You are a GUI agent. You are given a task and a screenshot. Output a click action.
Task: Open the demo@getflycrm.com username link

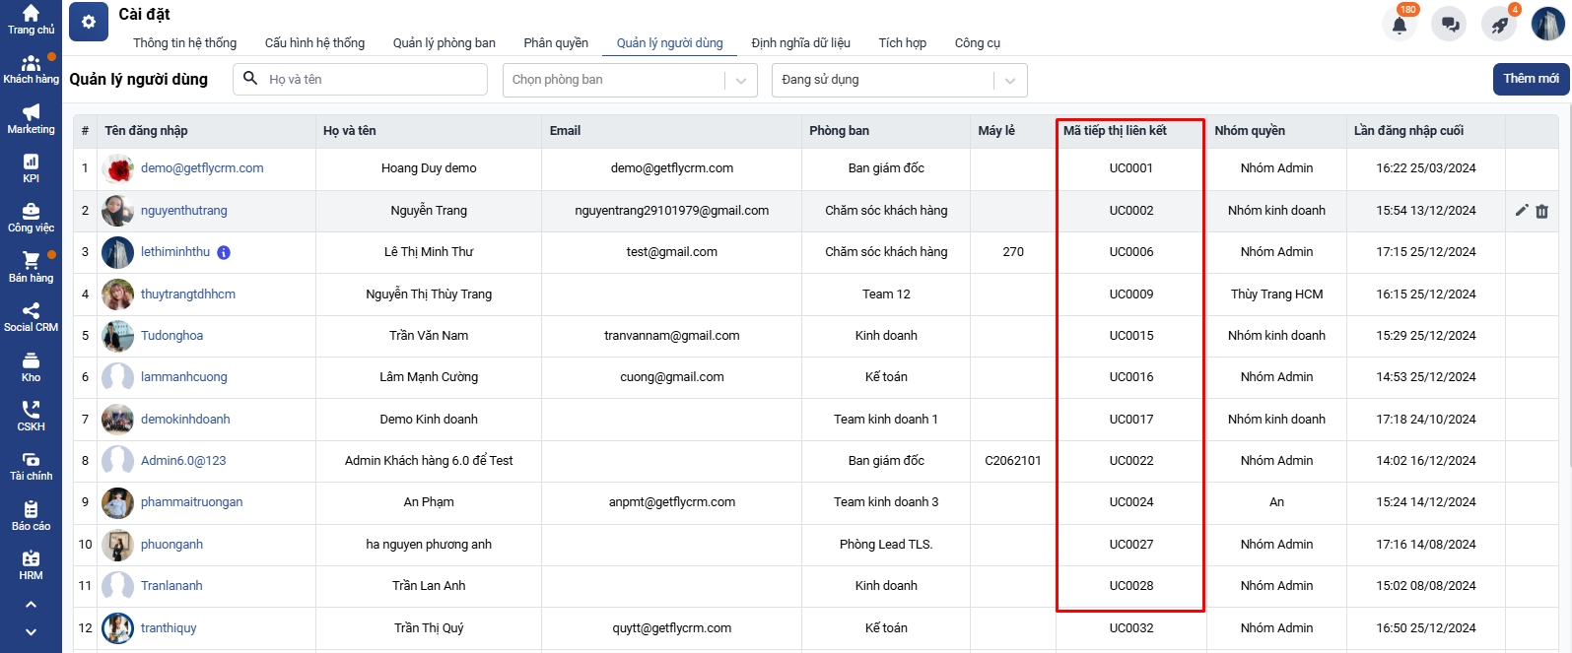click(202, 168)
